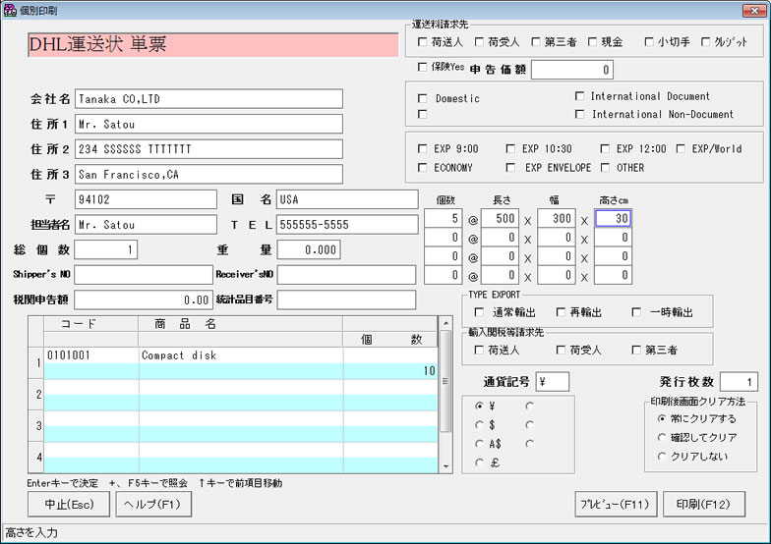The height and width of the screenshot is (544, 771).
Task: Choose the A$ currency option
Action: point(479,444)
